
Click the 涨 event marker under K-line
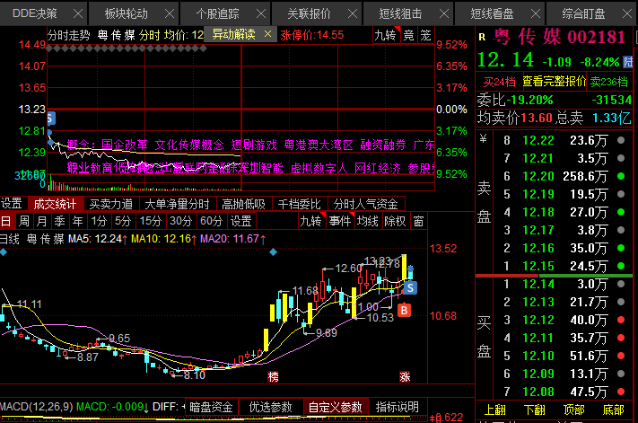pyautogui.click(x=405, y=376)
